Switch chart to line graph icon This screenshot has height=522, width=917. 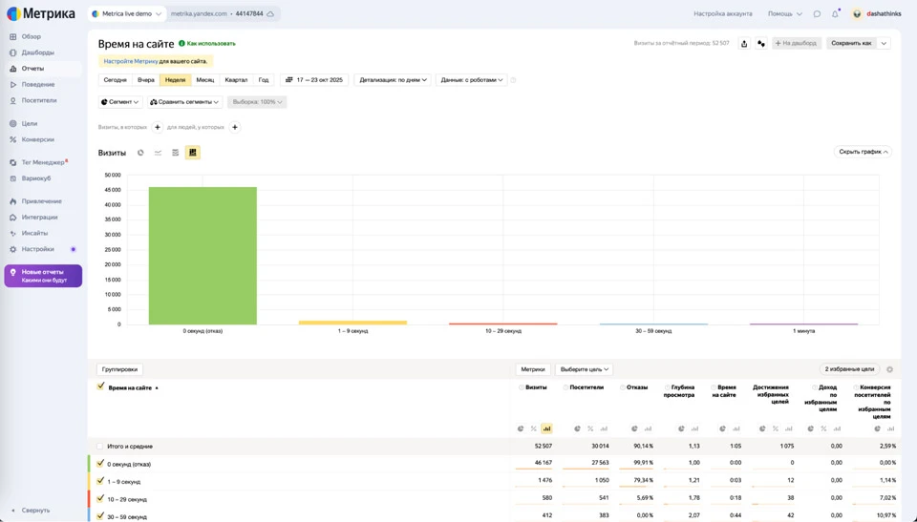(x=158, y=153)
